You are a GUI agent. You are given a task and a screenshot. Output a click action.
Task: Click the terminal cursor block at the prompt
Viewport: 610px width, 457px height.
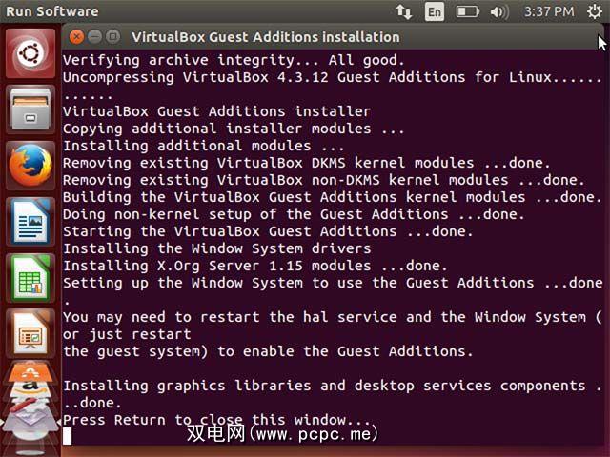(x=68, y=436)
